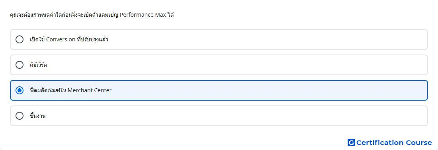
Task: Click the selected Merchant Center radio button
Action: tap(20, 90)
